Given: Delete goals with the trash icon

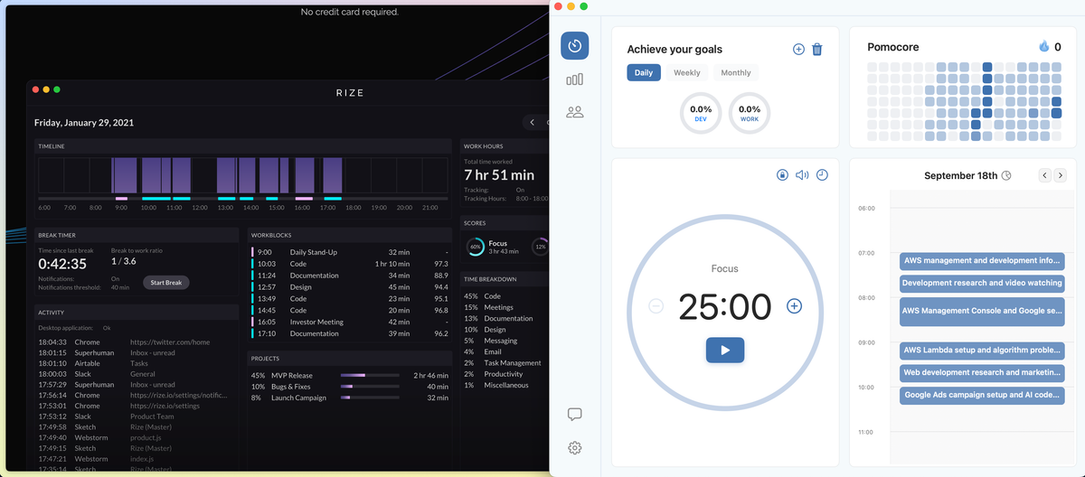Looking at the screenshot, I should [x=817, y=50].
